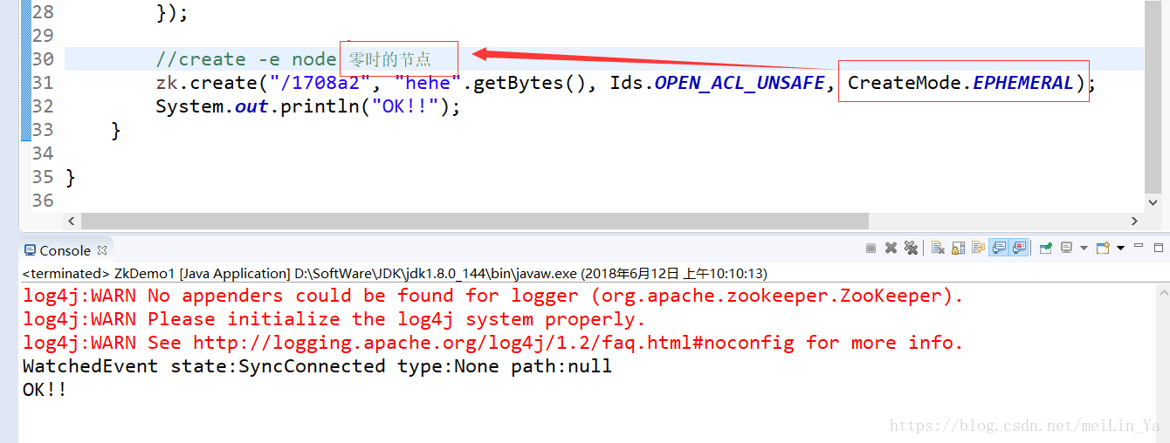Viewport: 1170px width, 443px height.
Task: Click the //create -e node comment
Action: [x=246, y=59]
